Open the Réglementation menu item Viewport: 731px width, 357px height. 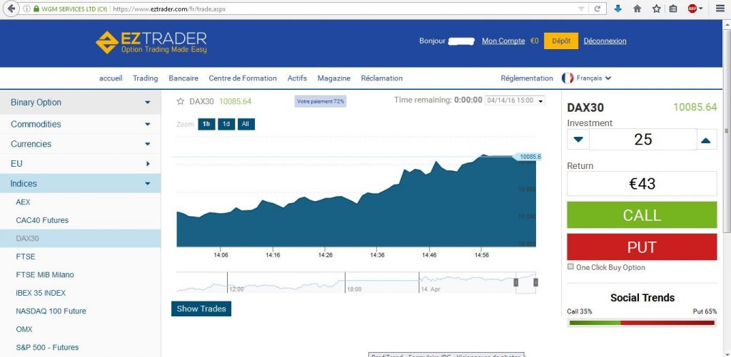(x=527, y=78)
